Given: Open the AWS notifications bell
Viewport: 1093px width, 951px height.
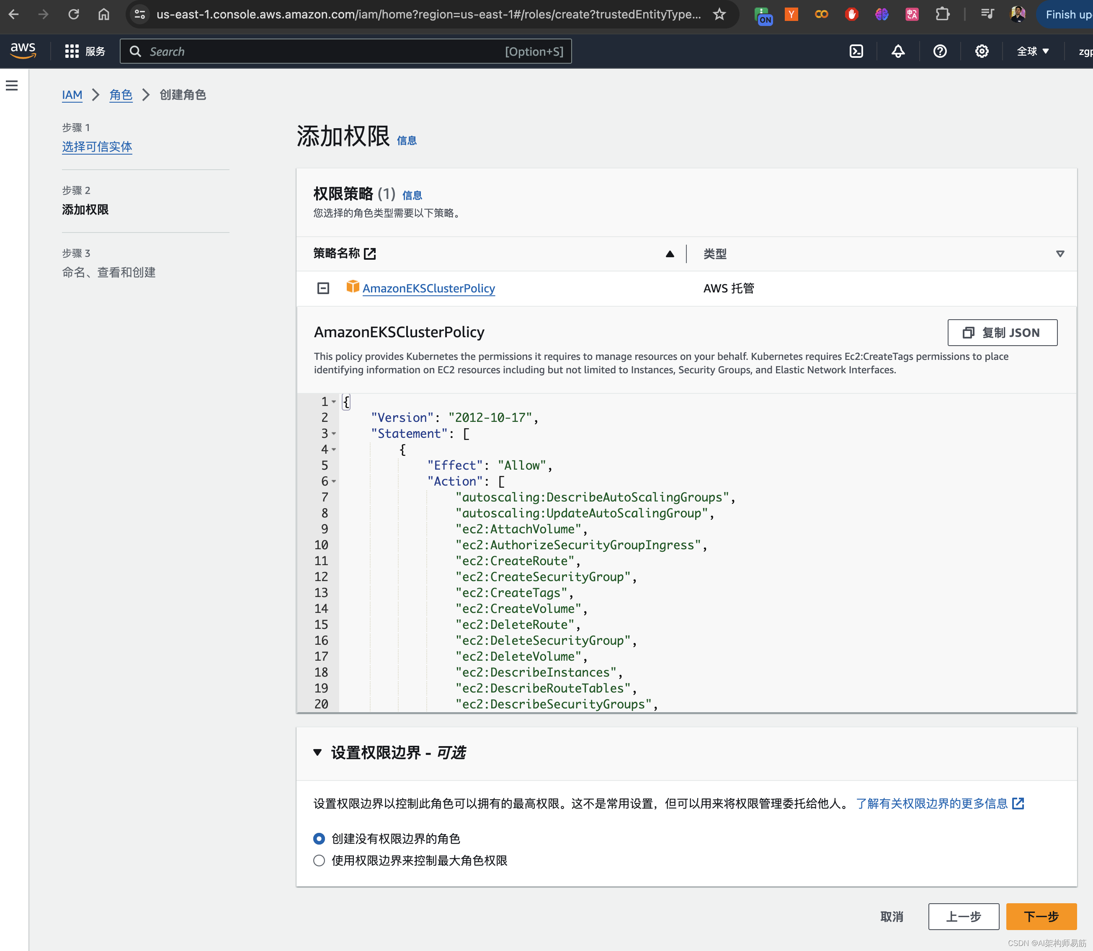Looking at the screenshot, I should (x=898, y=52).
